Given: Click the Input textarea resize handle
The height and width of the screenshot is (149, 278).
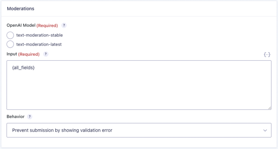Looking at the screenshot, I should click(269, 107).
